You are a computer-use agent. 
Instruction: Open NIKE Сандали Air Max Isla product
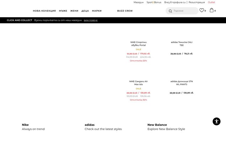pyautogui.click(x=138, y=83)
